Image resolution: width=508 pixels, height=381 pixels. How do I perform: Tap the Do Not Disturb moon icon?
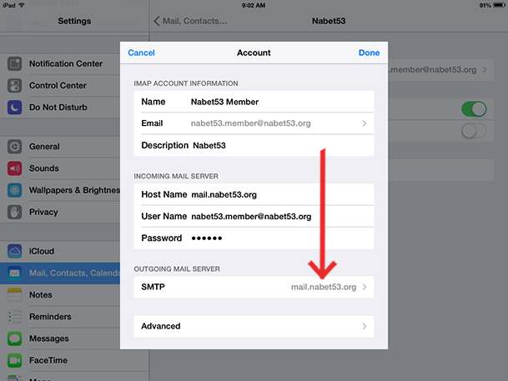(14, 108)
